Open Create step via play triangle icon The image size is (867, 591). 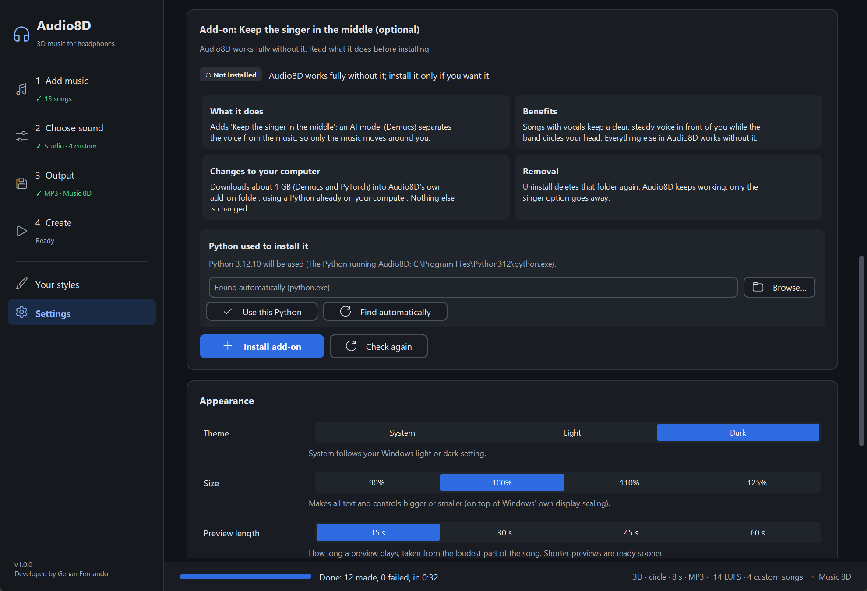[21, 231]
